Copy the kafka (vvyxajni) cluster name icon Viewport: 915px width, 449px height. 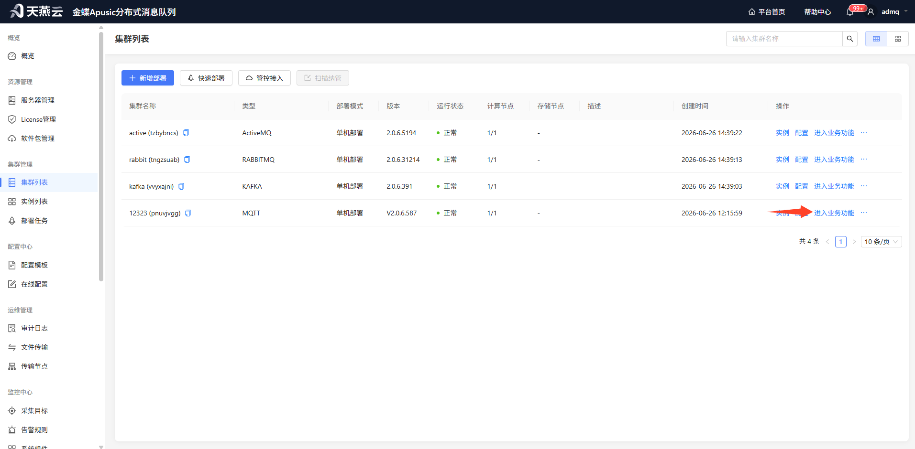(181, 186)
